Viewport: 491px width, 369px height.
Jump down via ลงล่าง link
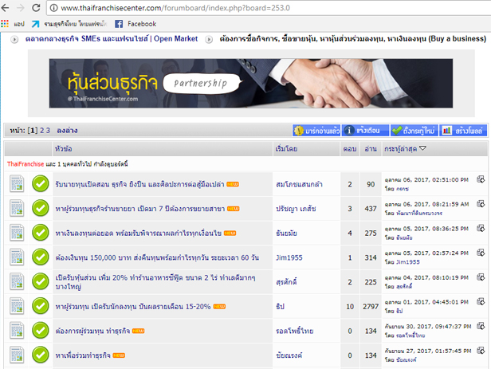click(67, 131)
